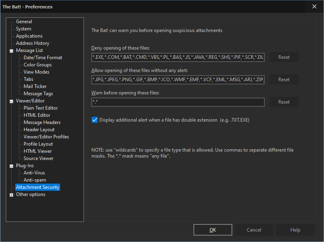Cancel the preferences dialog
324x242 pixels.
254,230
